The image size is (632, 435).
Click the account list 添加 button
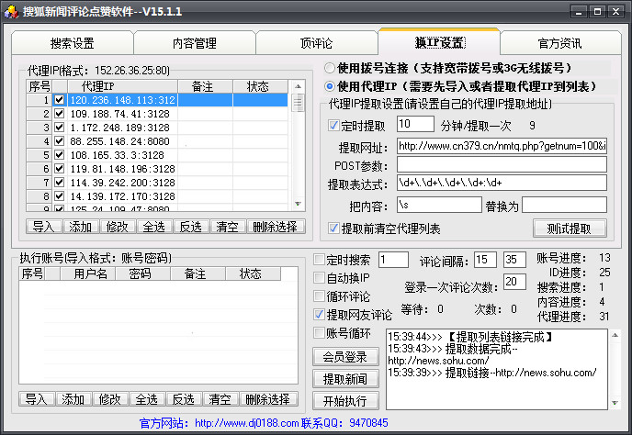tap(73, 399)
